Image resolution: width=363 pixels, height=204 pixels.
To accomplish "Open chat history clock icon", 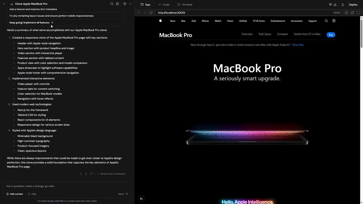I will point(125,4).
